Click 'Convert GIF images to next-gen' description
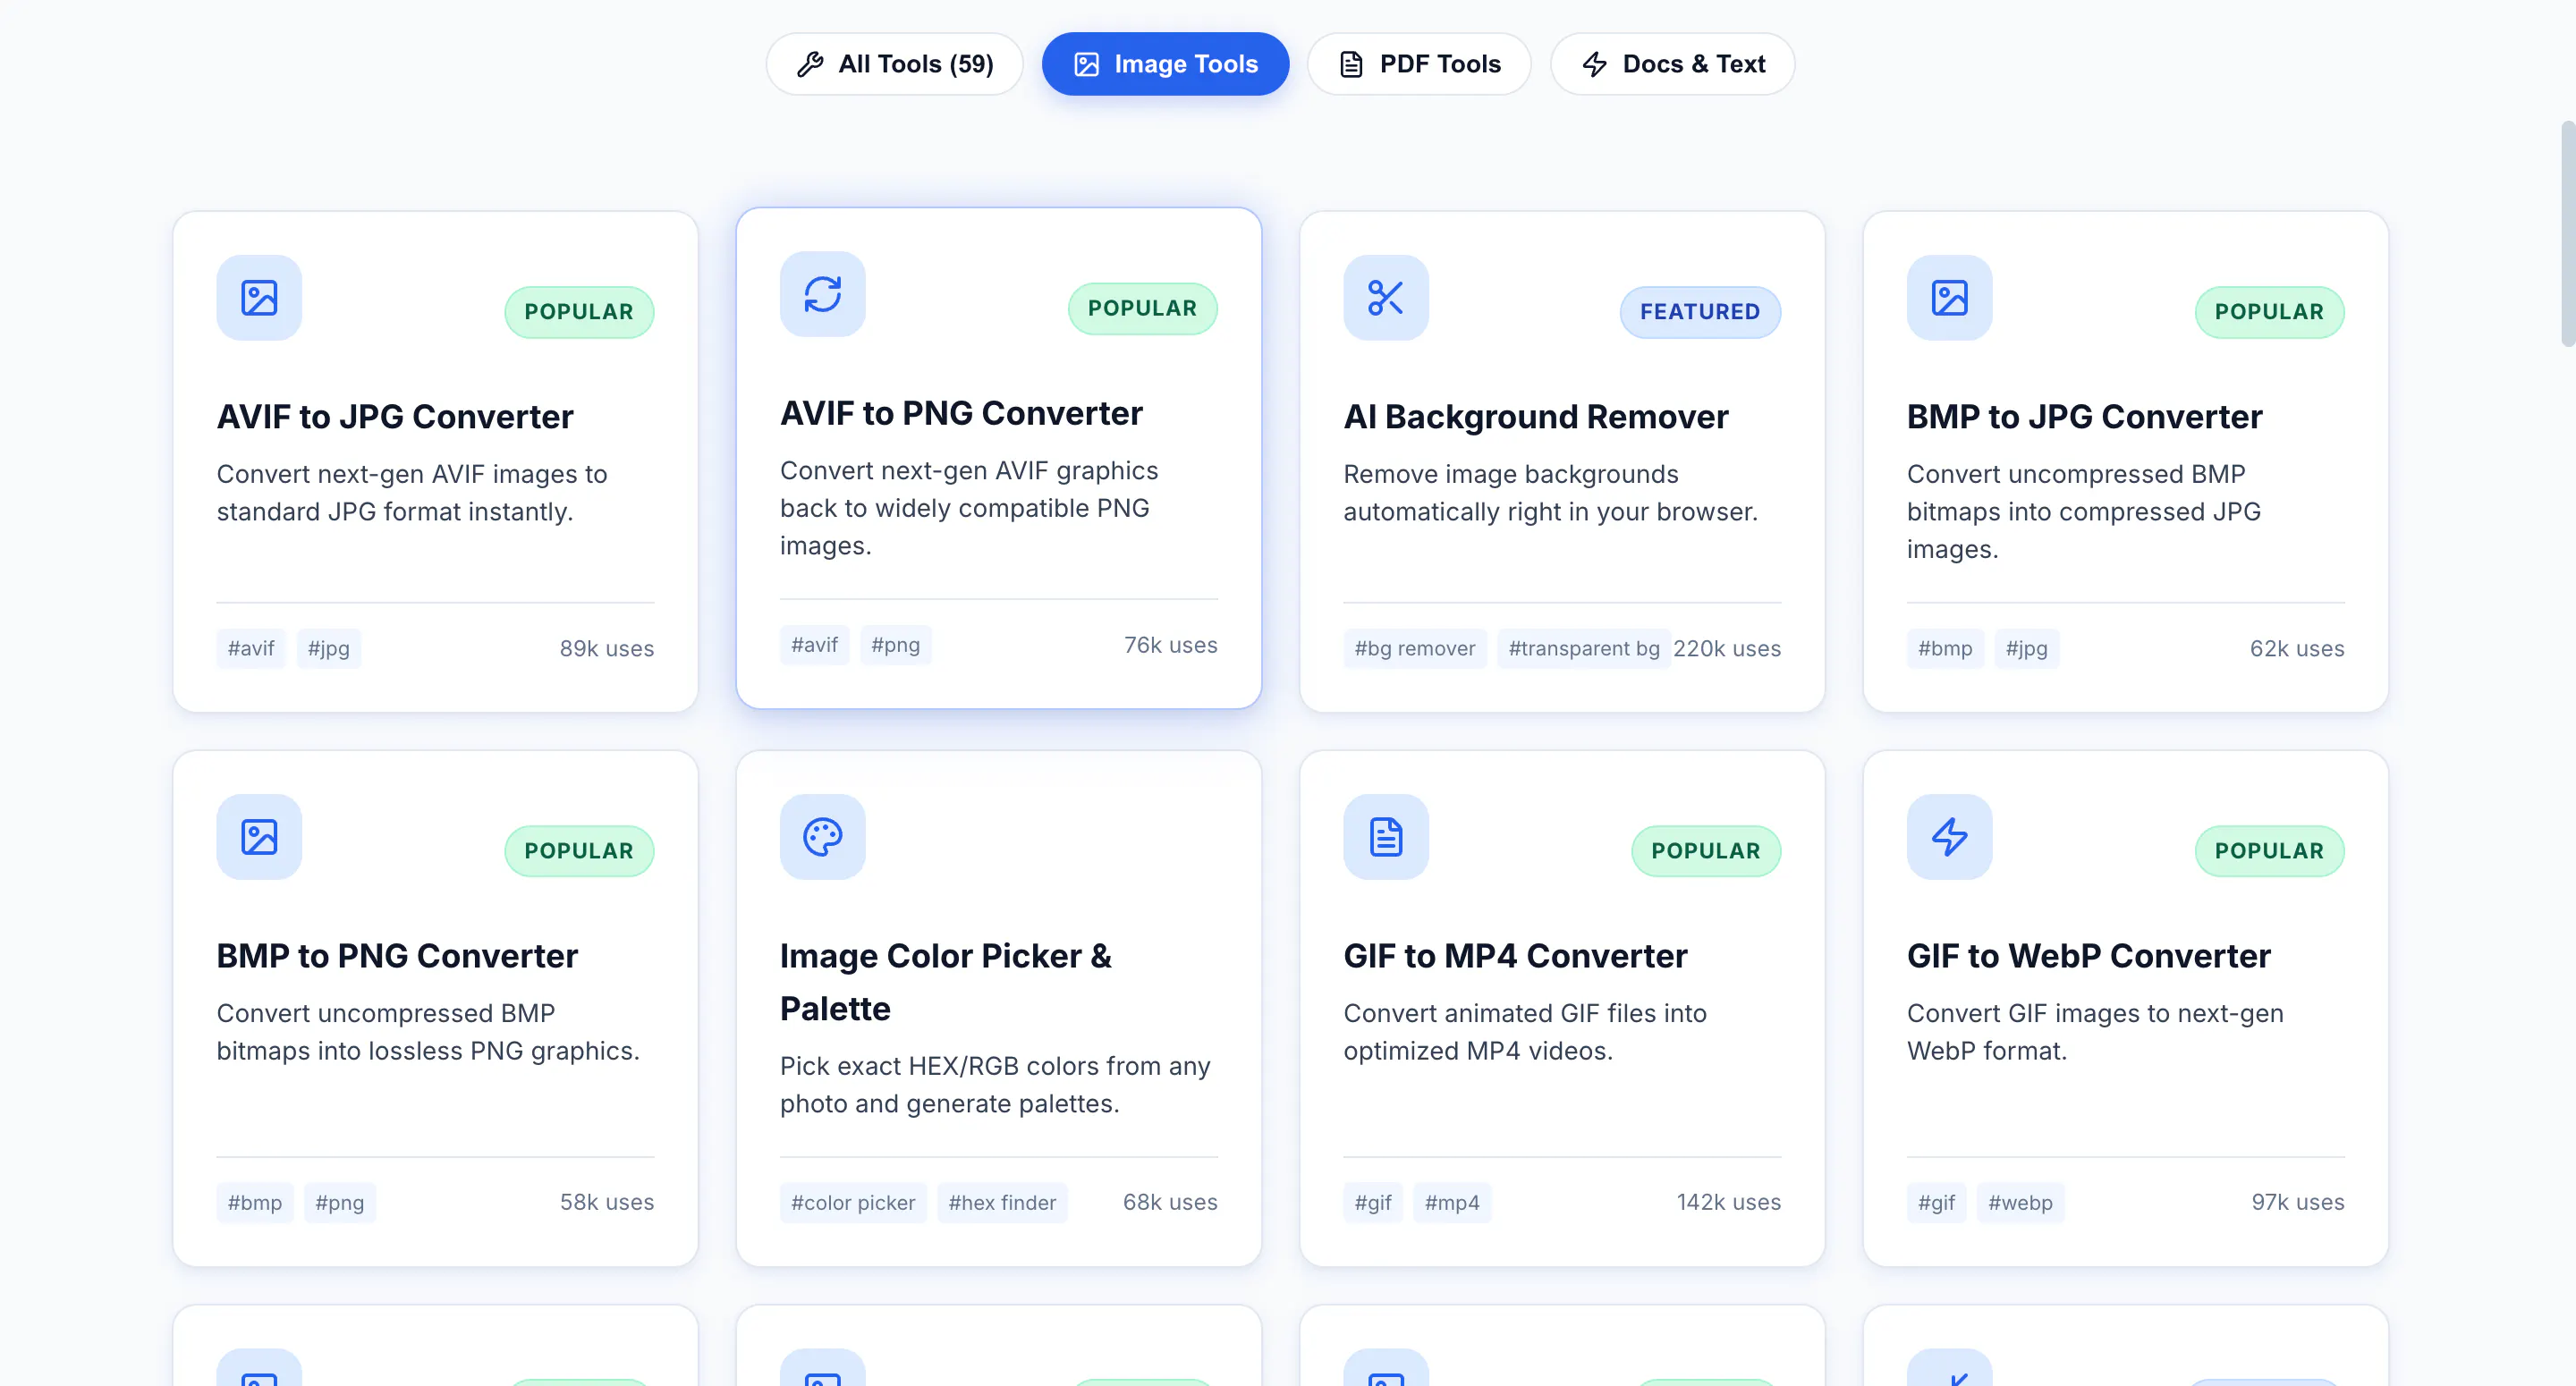 tap(2095, 1032)
